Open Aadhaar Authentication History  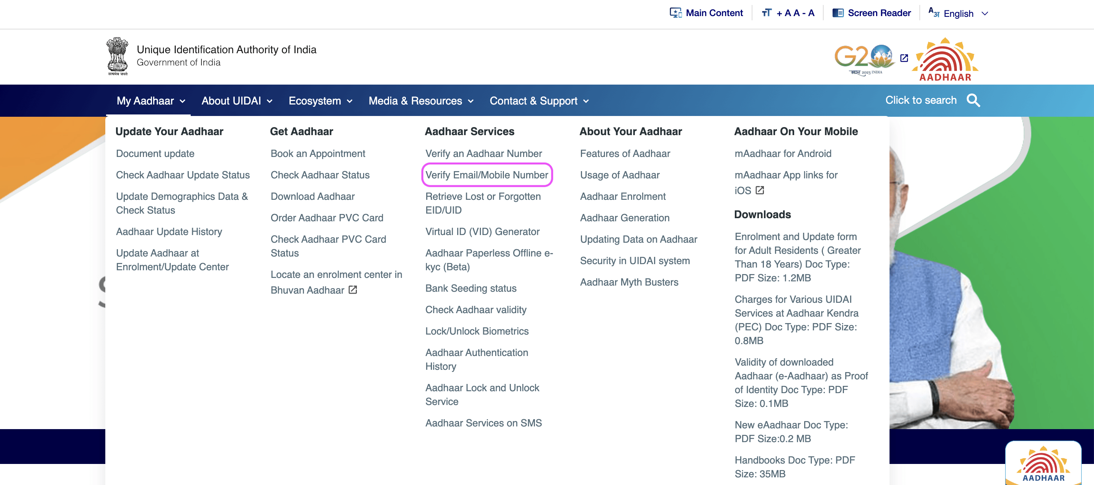pos(476,359)
